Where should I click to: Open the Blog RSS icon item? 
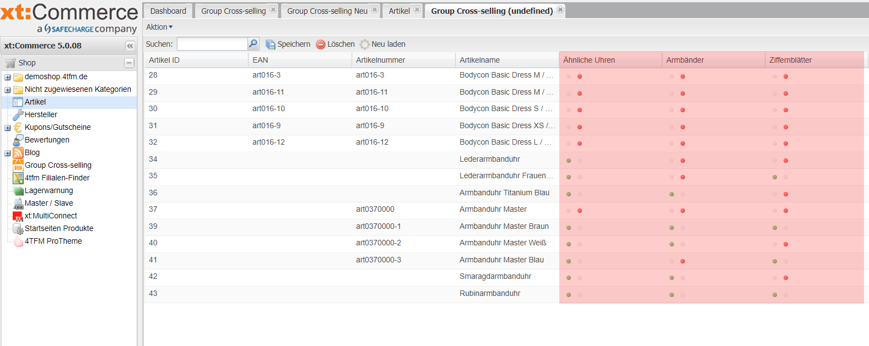click(18, 152)
